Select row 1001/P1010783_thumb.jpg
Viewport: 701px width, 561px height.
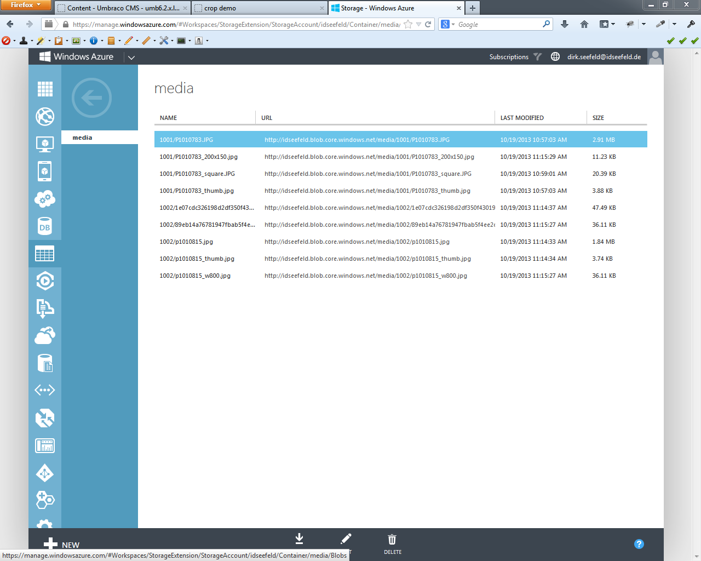(x=401, y=191)
